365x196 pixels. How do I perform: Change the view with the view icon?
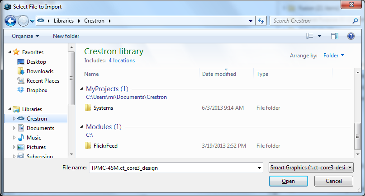(310, 36)
